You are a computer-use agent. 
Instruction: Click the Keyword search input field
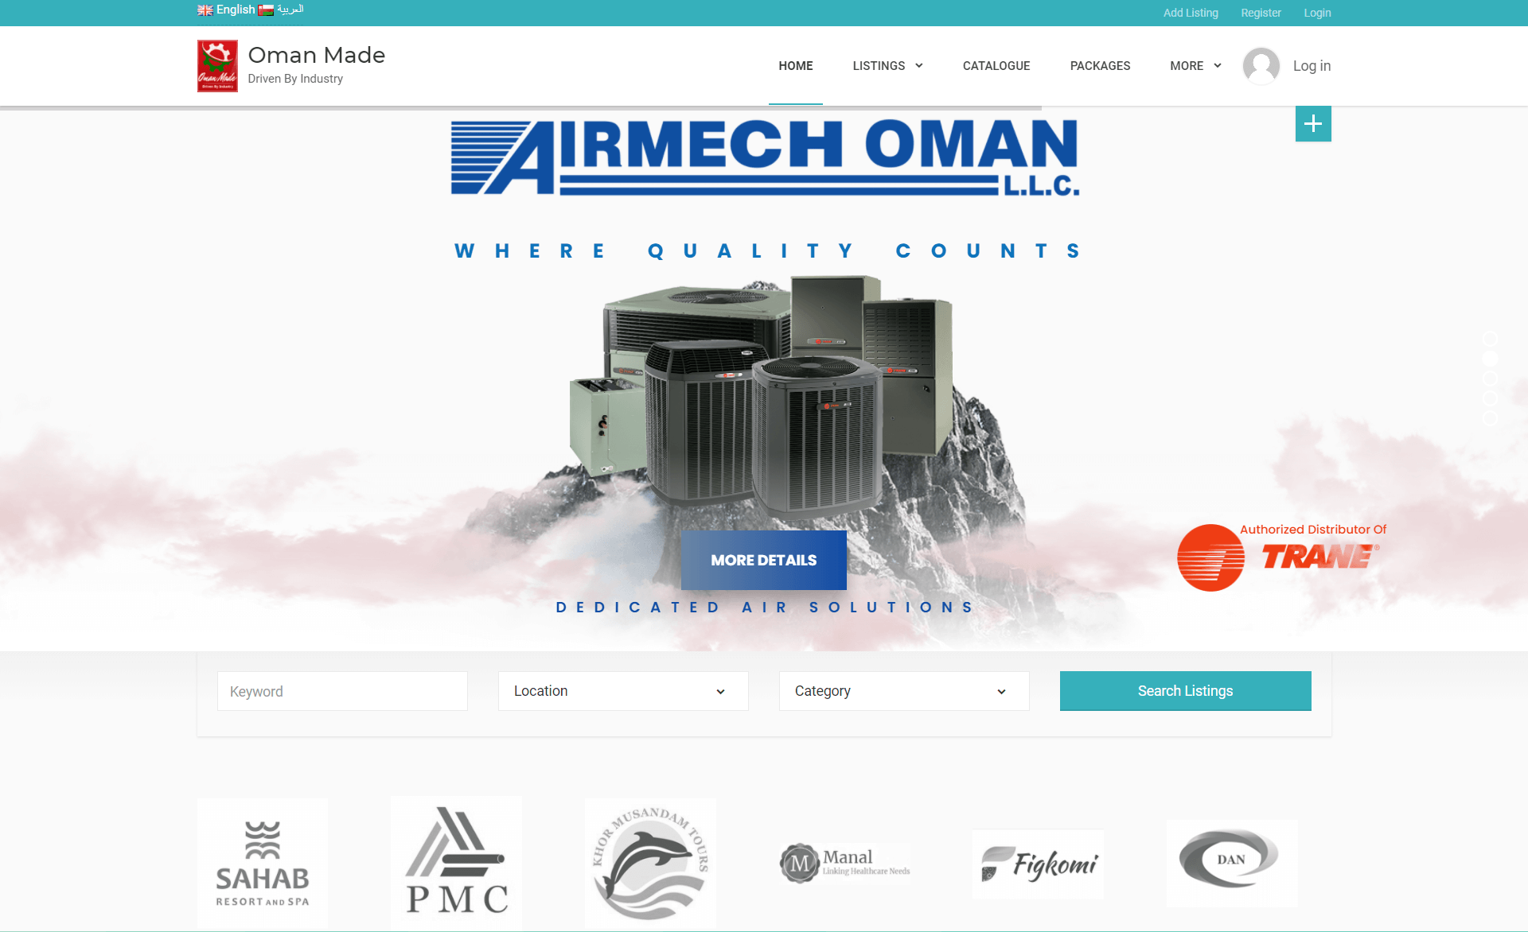[x=342, y=691]
